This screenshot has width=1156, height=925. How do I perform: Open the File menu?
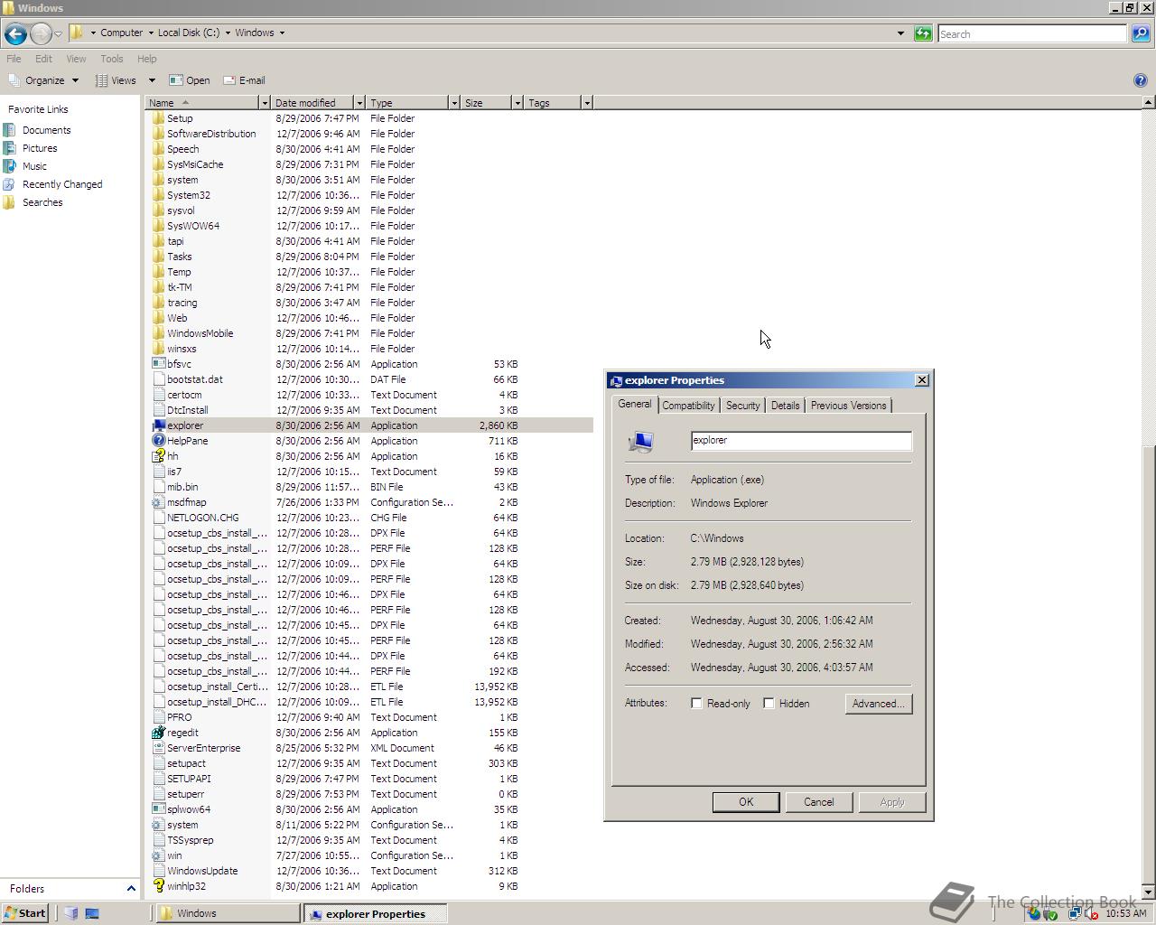14,59
